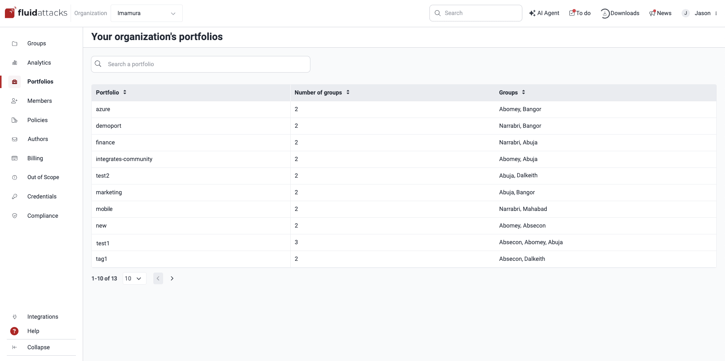This screenshot has height=361, width=725.
Task: Open the To do menu
Action: coord(580,13)
